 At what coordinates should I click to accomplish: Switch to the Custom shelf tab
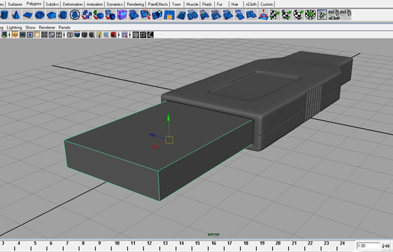coord(267,5)
